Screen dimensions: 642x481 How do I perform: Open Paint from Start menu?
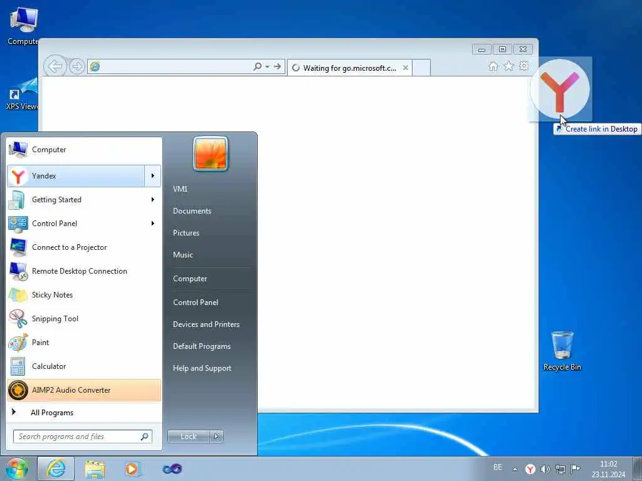(84, 343)
